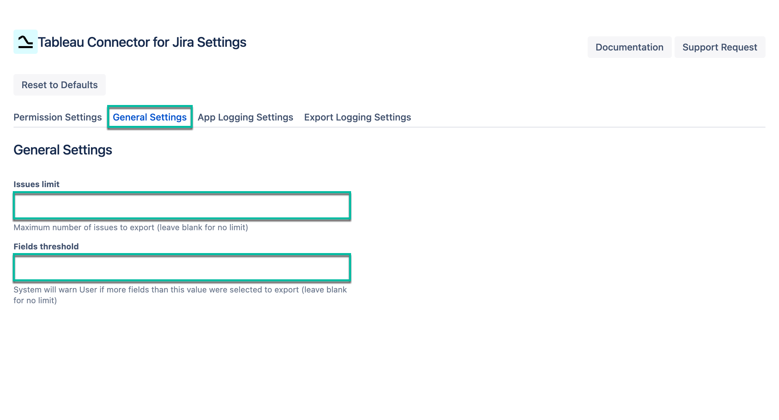View the Export Logging Settings tab
Image resolution: width=779 pixels, height=420 pixels.
coord(357,117)
